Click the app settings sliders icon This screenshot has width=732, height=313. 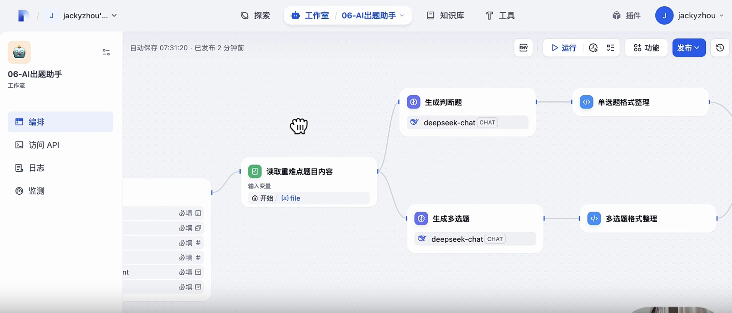click(106, 52)
